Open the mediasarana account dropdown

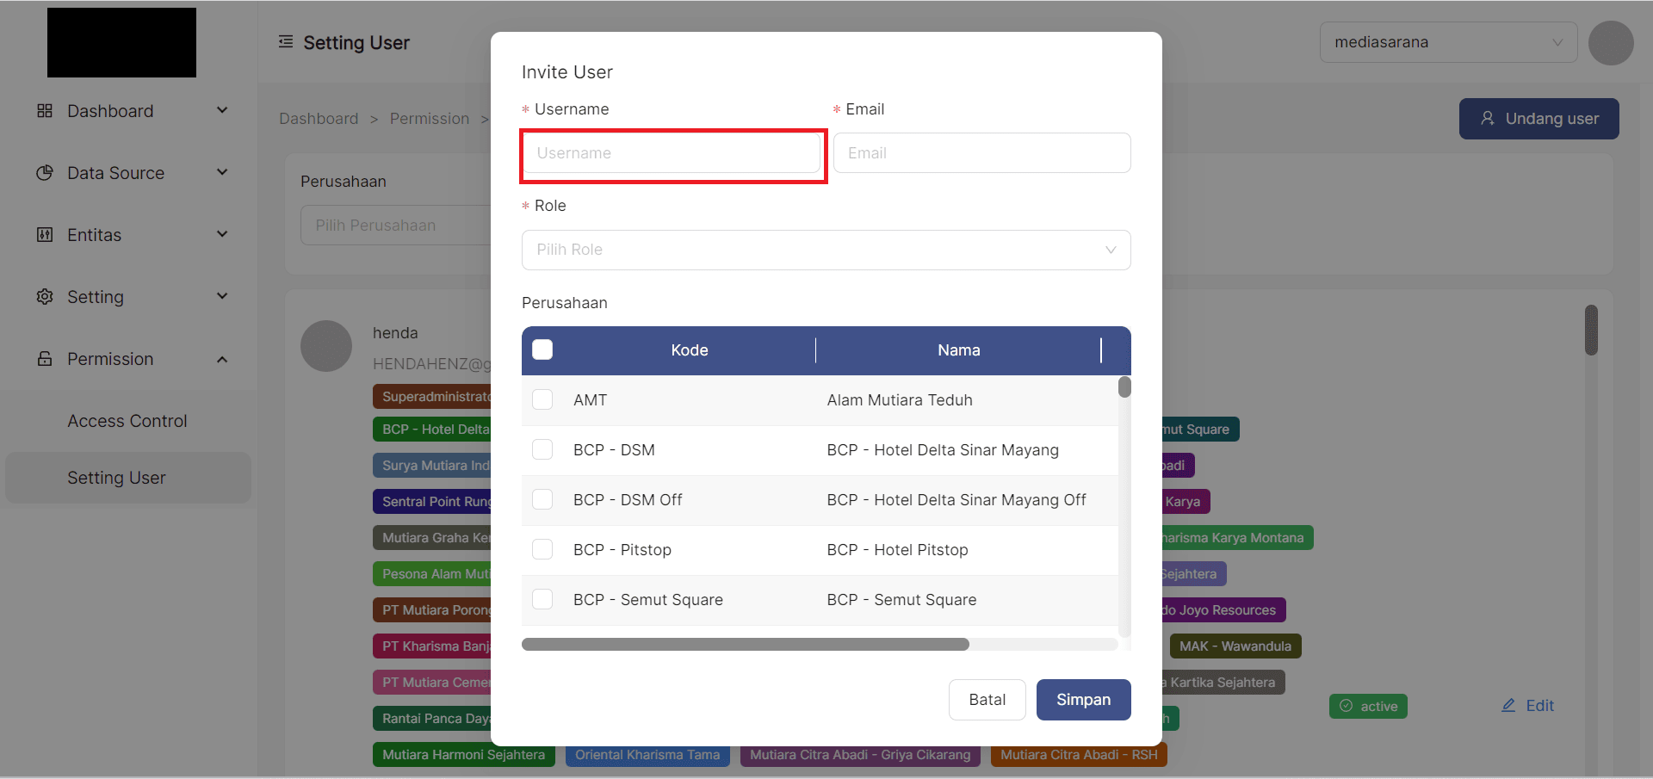pyautogui.click(x=1448, y=42)
